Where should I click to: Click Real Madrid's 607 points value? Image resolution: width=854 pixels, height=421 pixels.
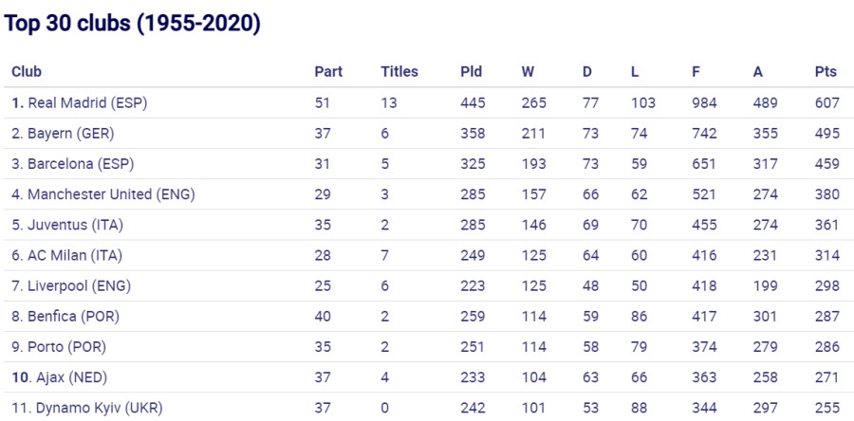tap(827, 102)
